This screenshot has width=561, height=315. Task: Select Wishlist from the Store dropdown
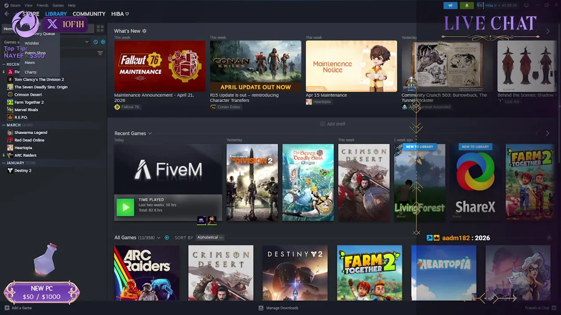click(32, 43)
